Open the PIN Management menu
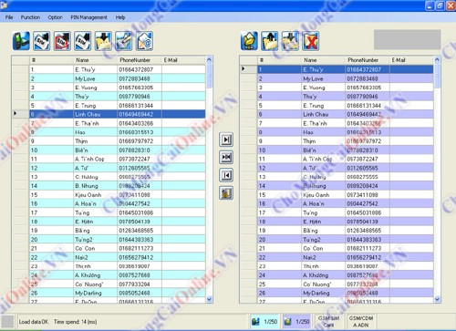This screenshot has width=456, height=331. click(x=88, y=17)
